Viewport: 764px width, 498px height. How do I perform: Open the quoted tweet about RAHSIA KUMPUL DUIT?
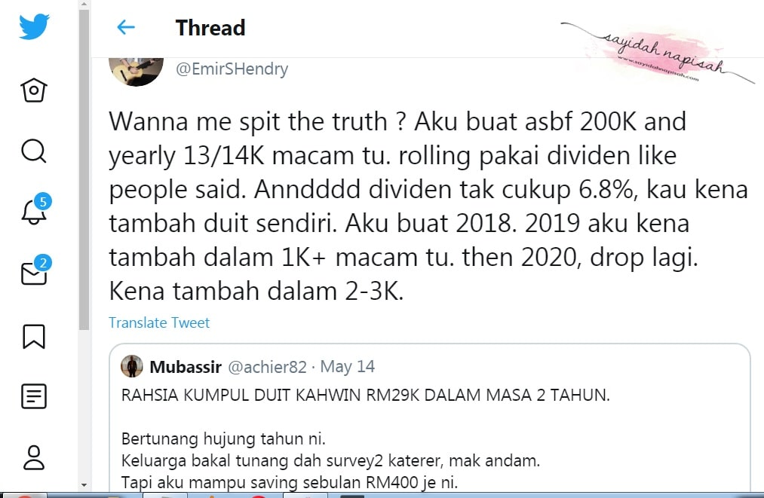(x=429, y=417)
